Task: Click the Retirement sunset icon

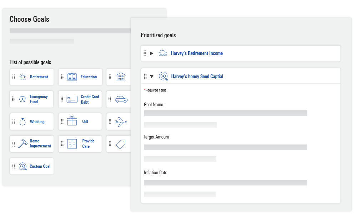Action: click(x=23, y=77)
